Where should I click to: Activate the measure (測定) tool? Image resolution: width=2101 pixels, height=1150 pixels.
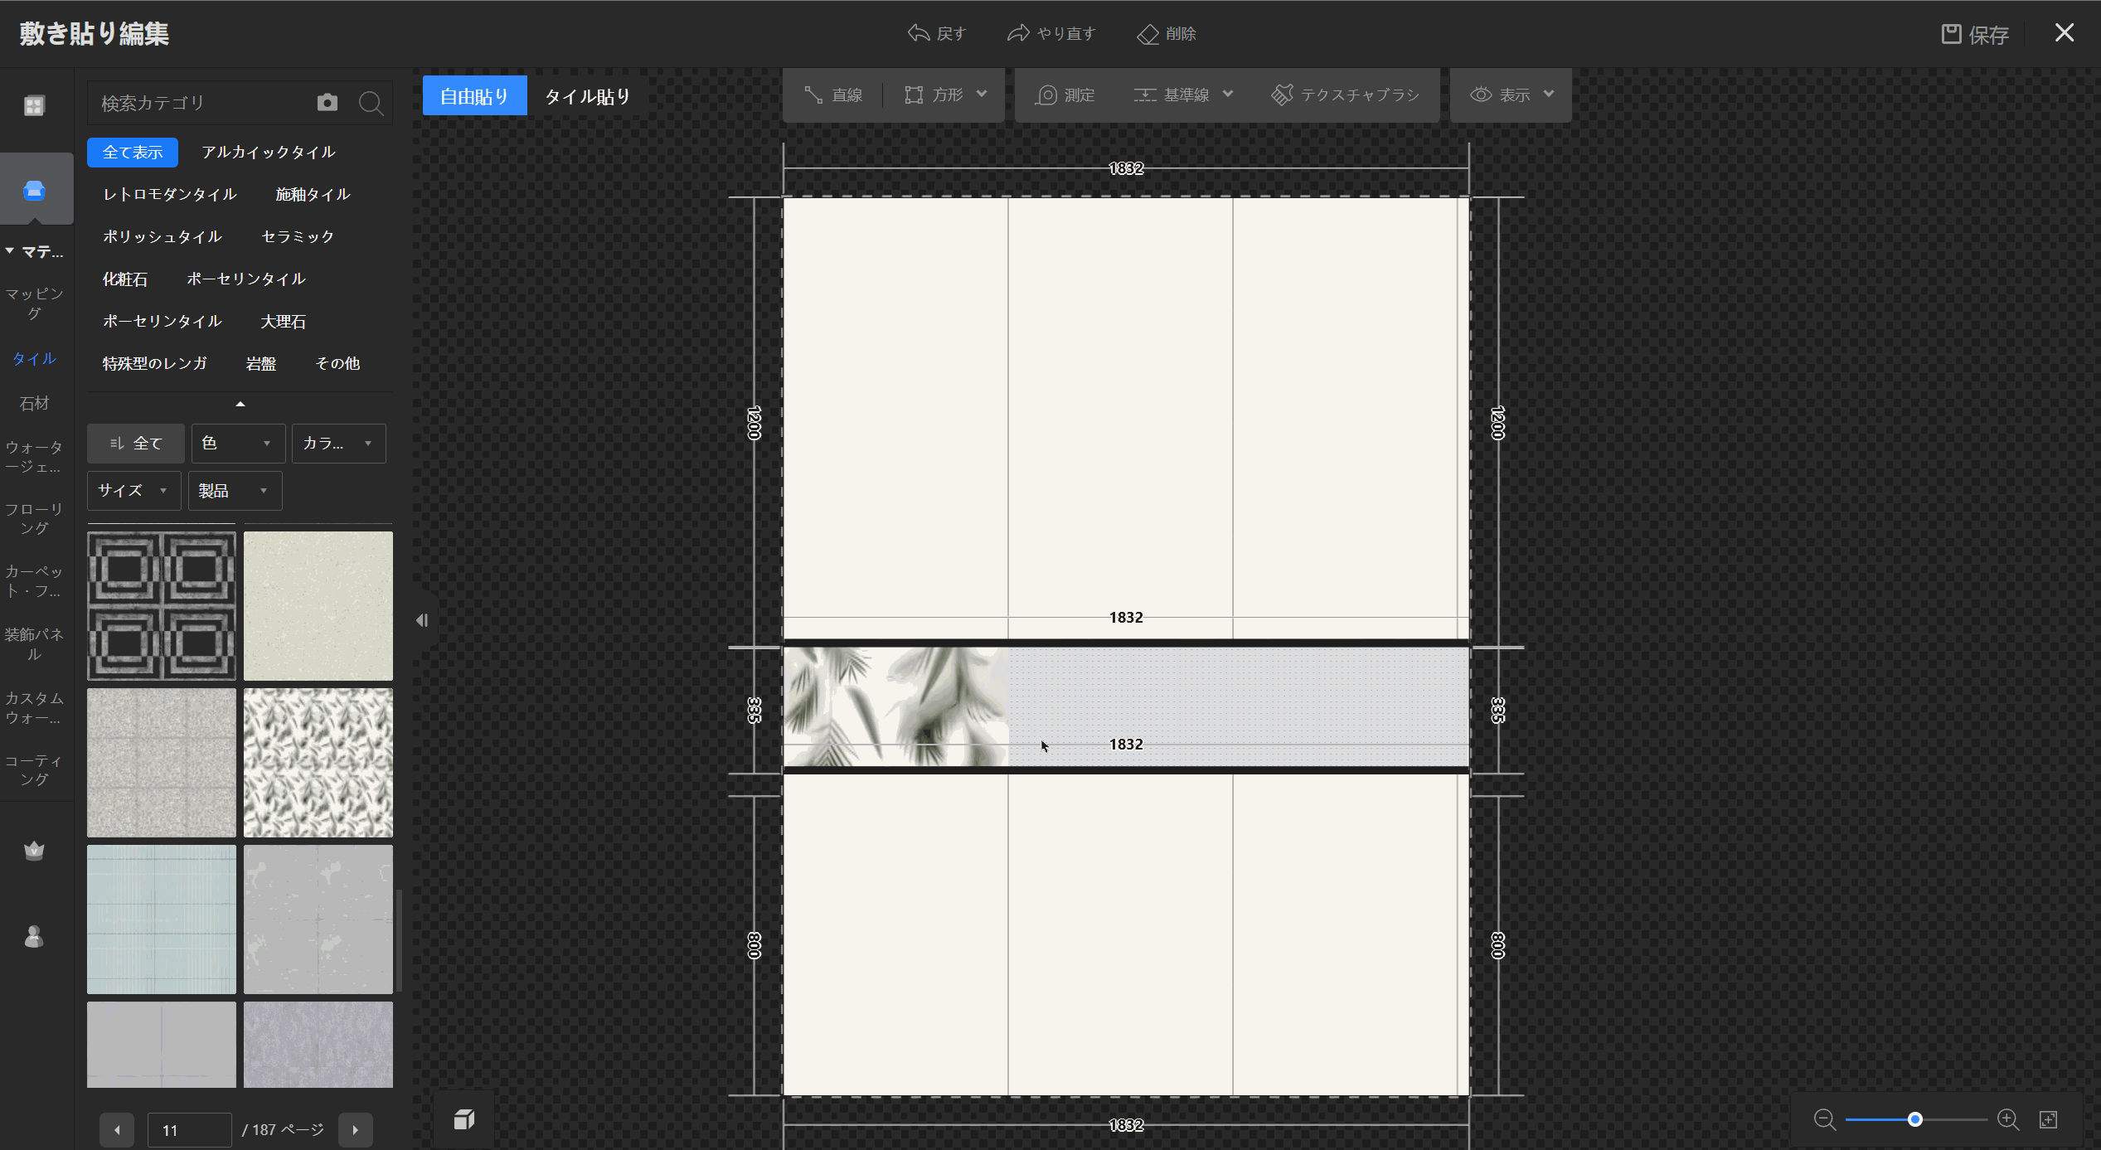tap(1065, 95)
